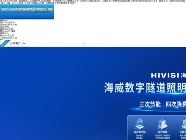The height and width of the screenshot is (140, 186).
Task: Click the 三次节能 banner text
Action: [x=150, y=104]
